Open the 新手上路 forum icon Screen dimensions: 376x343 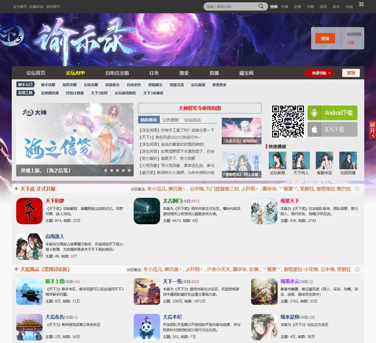tap(29, 292)
